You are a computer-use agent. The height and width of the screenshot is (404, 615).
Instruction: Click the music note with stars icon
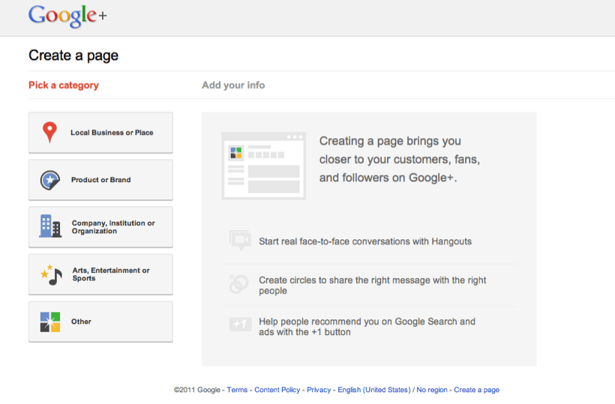[51, 274]
